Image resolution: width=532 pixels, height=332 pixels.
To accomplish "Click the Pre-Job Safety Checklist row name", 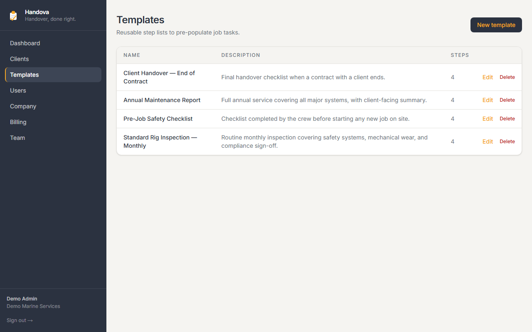I will tap(158, 119).
